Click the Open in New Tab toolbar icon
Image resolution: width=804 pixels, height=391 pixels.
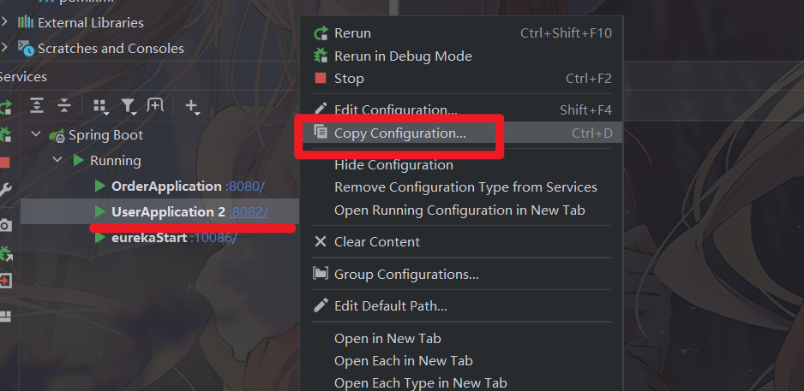155,105
